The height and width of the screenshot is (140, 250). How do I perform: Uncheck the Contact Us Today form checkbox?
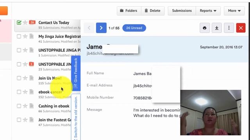click(19, 23)
